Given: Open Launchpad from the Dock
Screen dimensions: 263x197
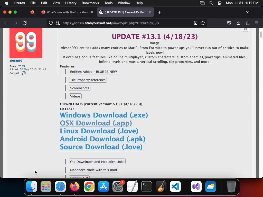Looking at the screenshot, I should [x=46, y=186].
